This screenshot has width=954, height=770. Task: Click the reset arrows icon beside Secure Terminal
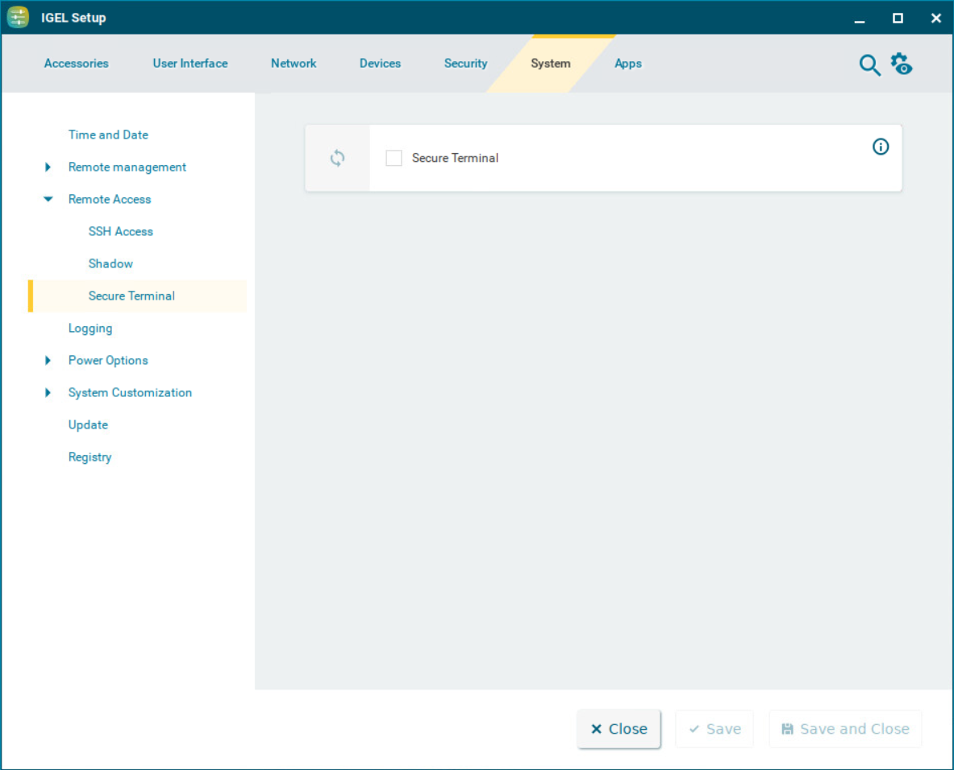(x=337, y=159)
